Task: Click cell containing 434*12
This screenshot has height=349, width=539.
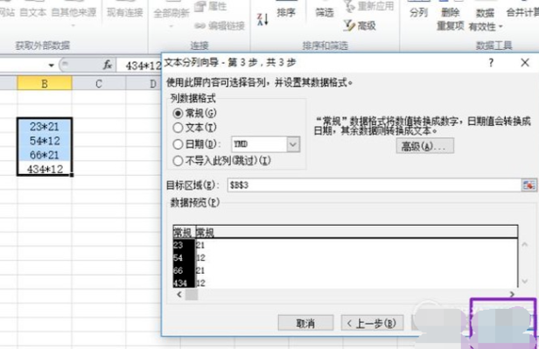Action: [45, 169]
